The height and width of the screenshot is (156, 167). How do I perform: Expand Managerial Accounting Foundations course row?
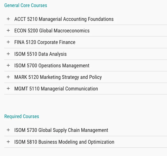click(x=64, y=19)
